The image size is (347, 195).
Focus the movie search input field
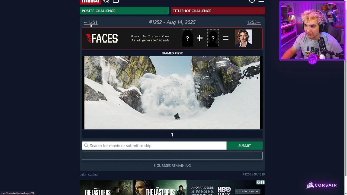click(x=154, y=146)
